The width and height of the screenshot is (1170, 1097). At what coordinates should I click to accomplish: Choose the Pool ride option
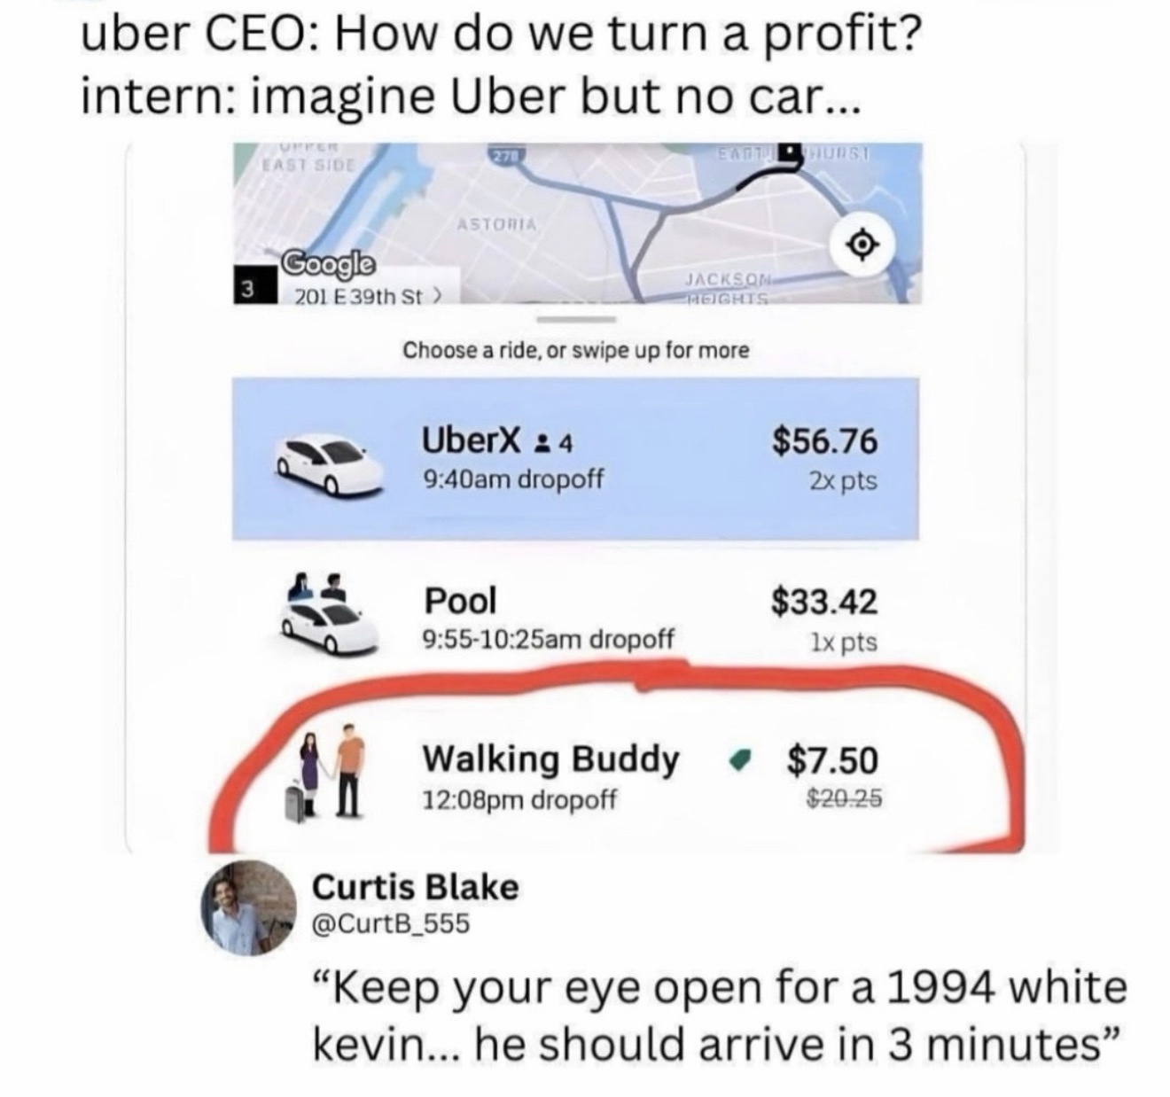575,616
